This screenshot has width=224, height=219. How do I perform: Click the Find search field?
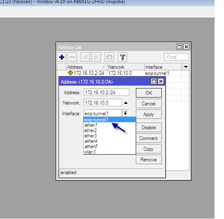tap(177, 57)
